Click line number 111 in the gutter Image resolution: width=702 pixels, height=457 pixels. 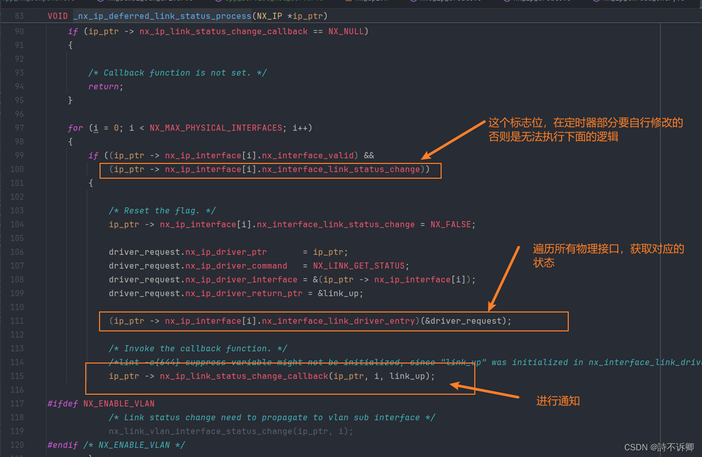(17, 321)
